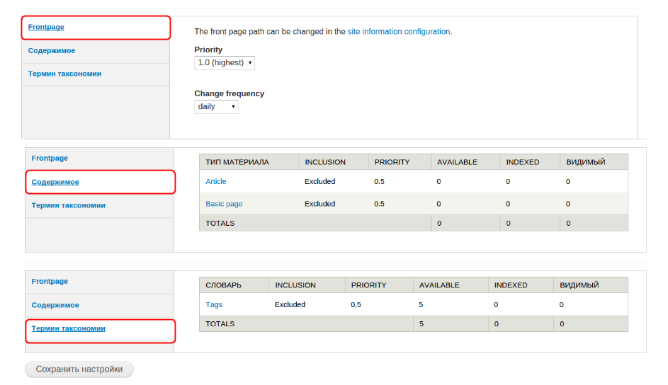
Task: Open the Article content type link
Action: click(x=216, y=182)
